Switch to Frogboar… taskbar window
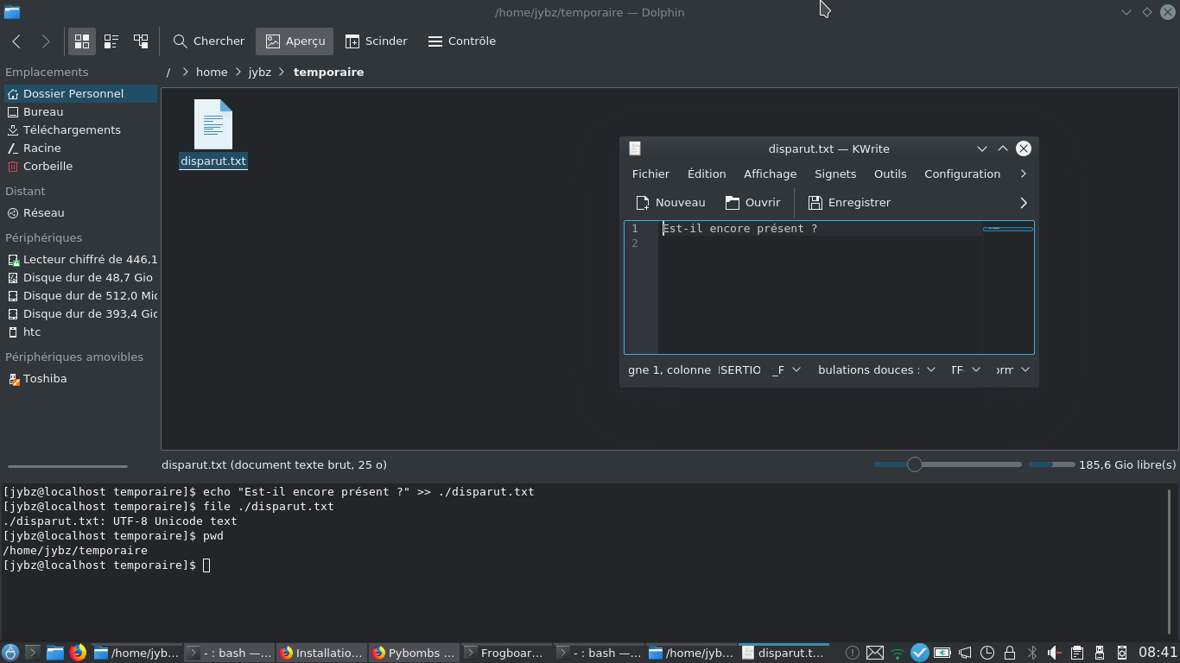1180x663 pixels. [507, 653]
